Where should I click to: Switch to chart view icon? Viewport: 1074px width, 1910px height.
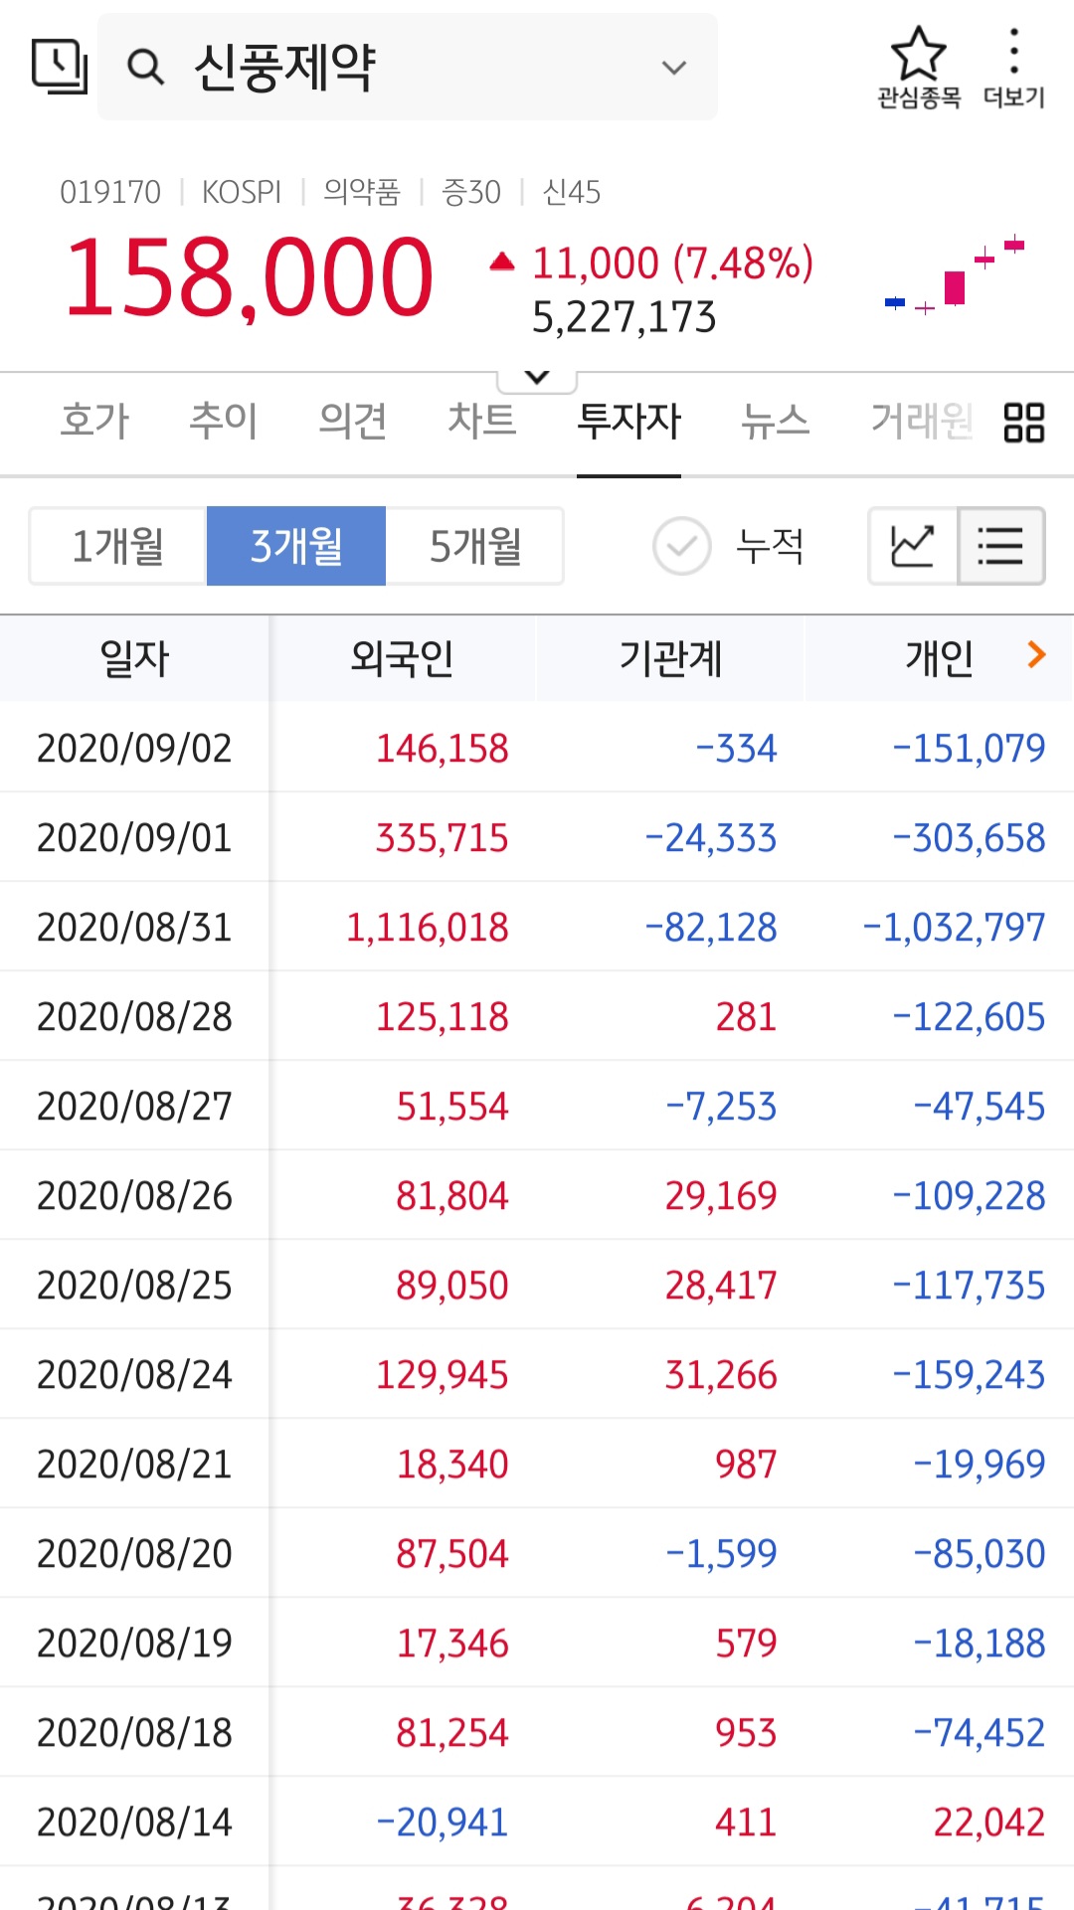tap(912, 546)
